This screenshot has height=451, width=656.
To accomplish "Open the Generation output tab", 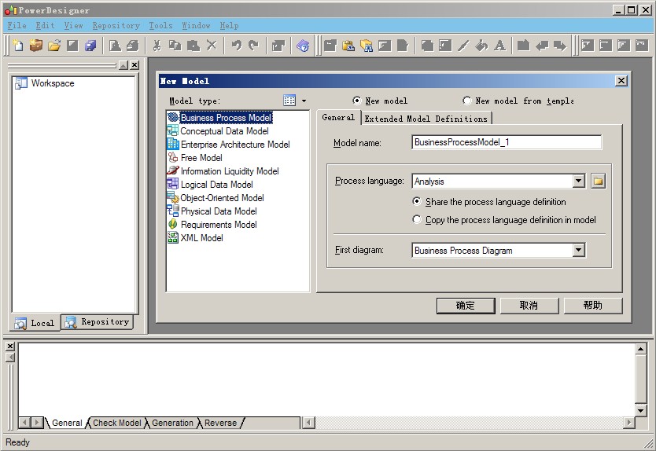I will (x=172, y=423).
